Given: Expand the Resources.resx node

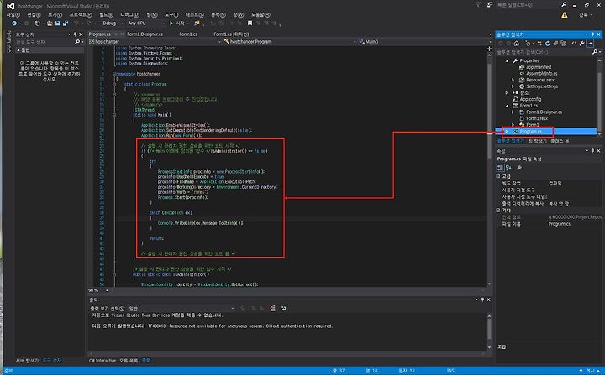Looking at the screenshot, I should 513,80.
